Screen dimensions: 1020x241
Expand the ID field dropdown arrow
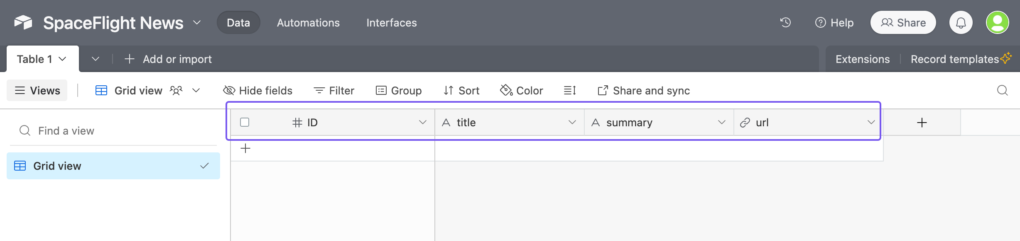coord(423,122)
